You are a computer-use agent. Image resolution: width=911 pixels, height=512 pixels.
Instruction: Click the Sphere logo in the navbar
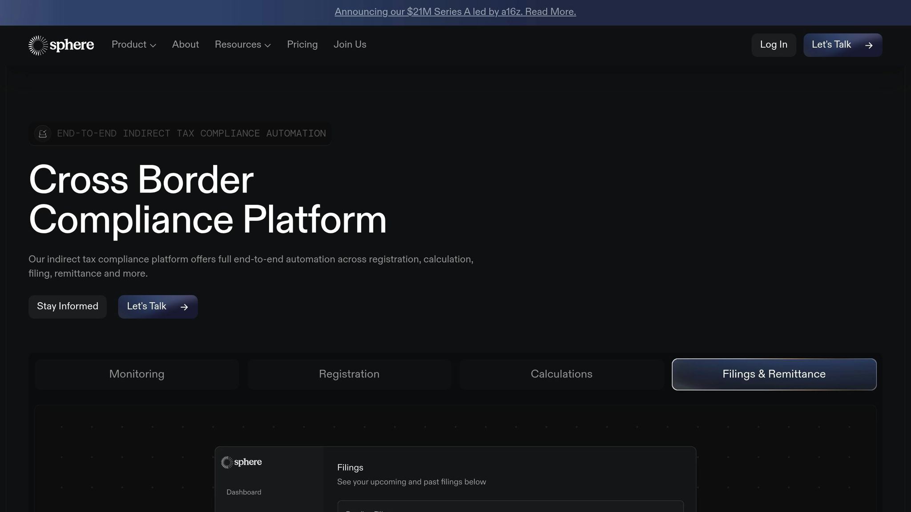click(61, 45)
